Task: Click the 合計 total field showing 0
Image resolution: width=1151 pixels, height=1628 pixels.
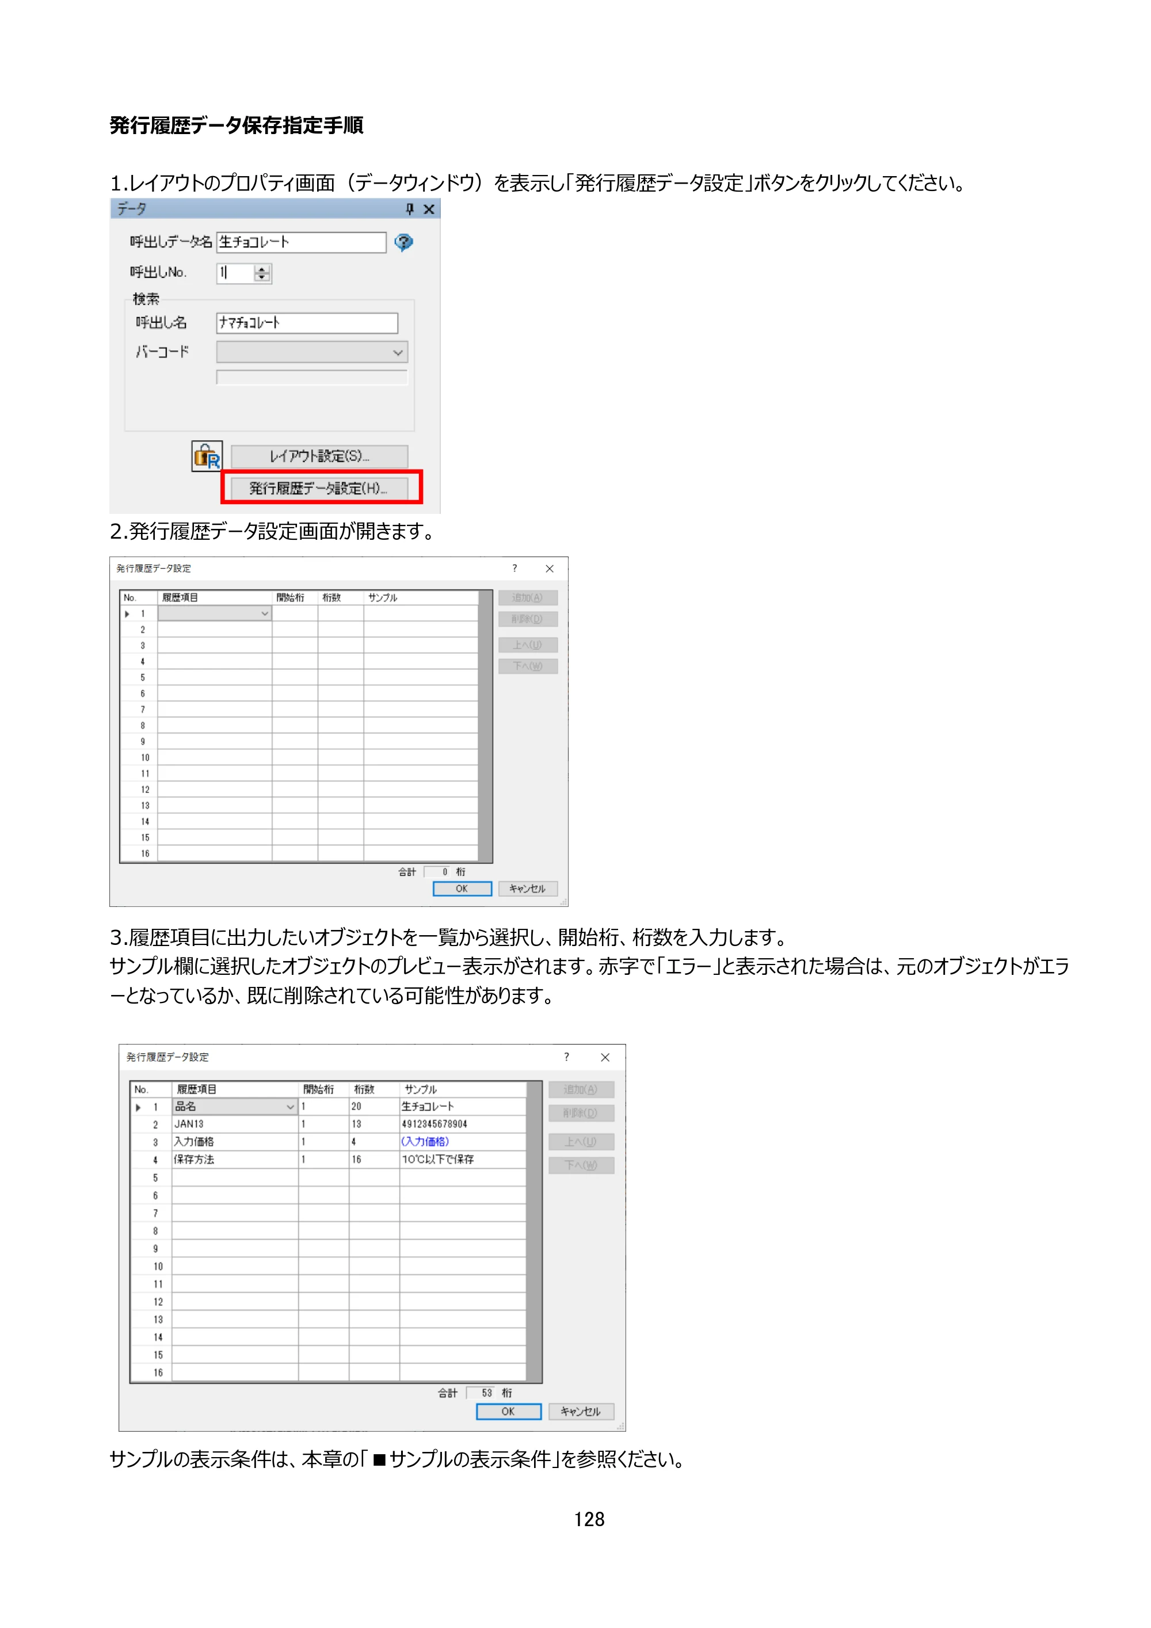Action: pyautogui.click(x=437, y=871)
